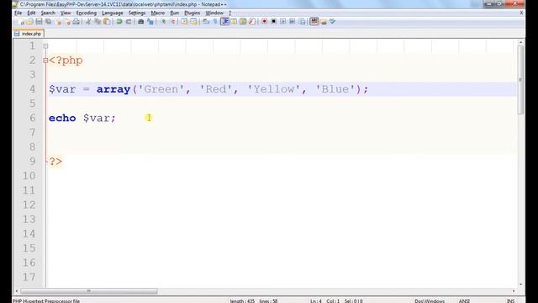
Task: Click the Redo toolbar icon
Action: 129,22
